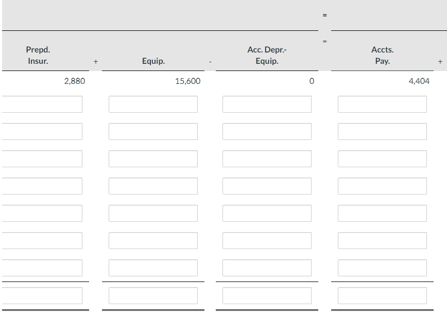Screen dimensions: 447x317
Task: Activate fourth-row input under Accts. Pay.
Action: [382, 186]
